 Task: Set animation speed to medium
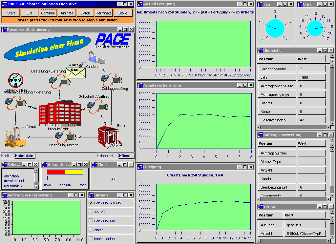(65, 185)
